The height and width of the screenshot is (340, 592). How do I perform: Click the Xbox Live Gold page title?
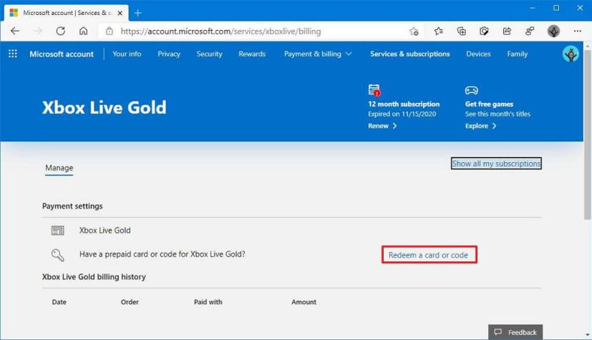[105, 108]
